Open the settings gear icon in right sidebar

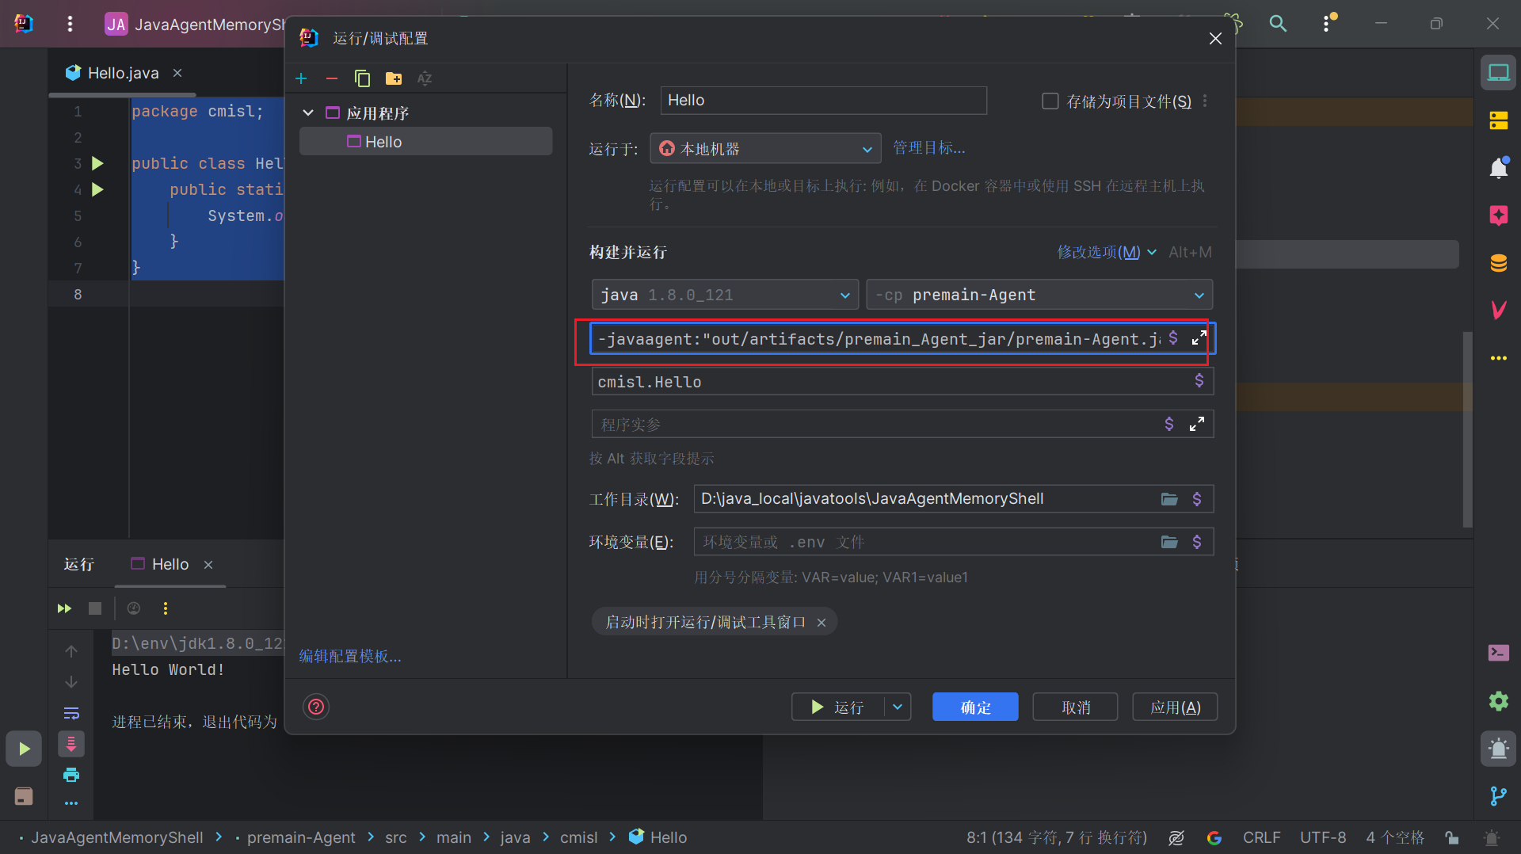[x=1499, y=700]
